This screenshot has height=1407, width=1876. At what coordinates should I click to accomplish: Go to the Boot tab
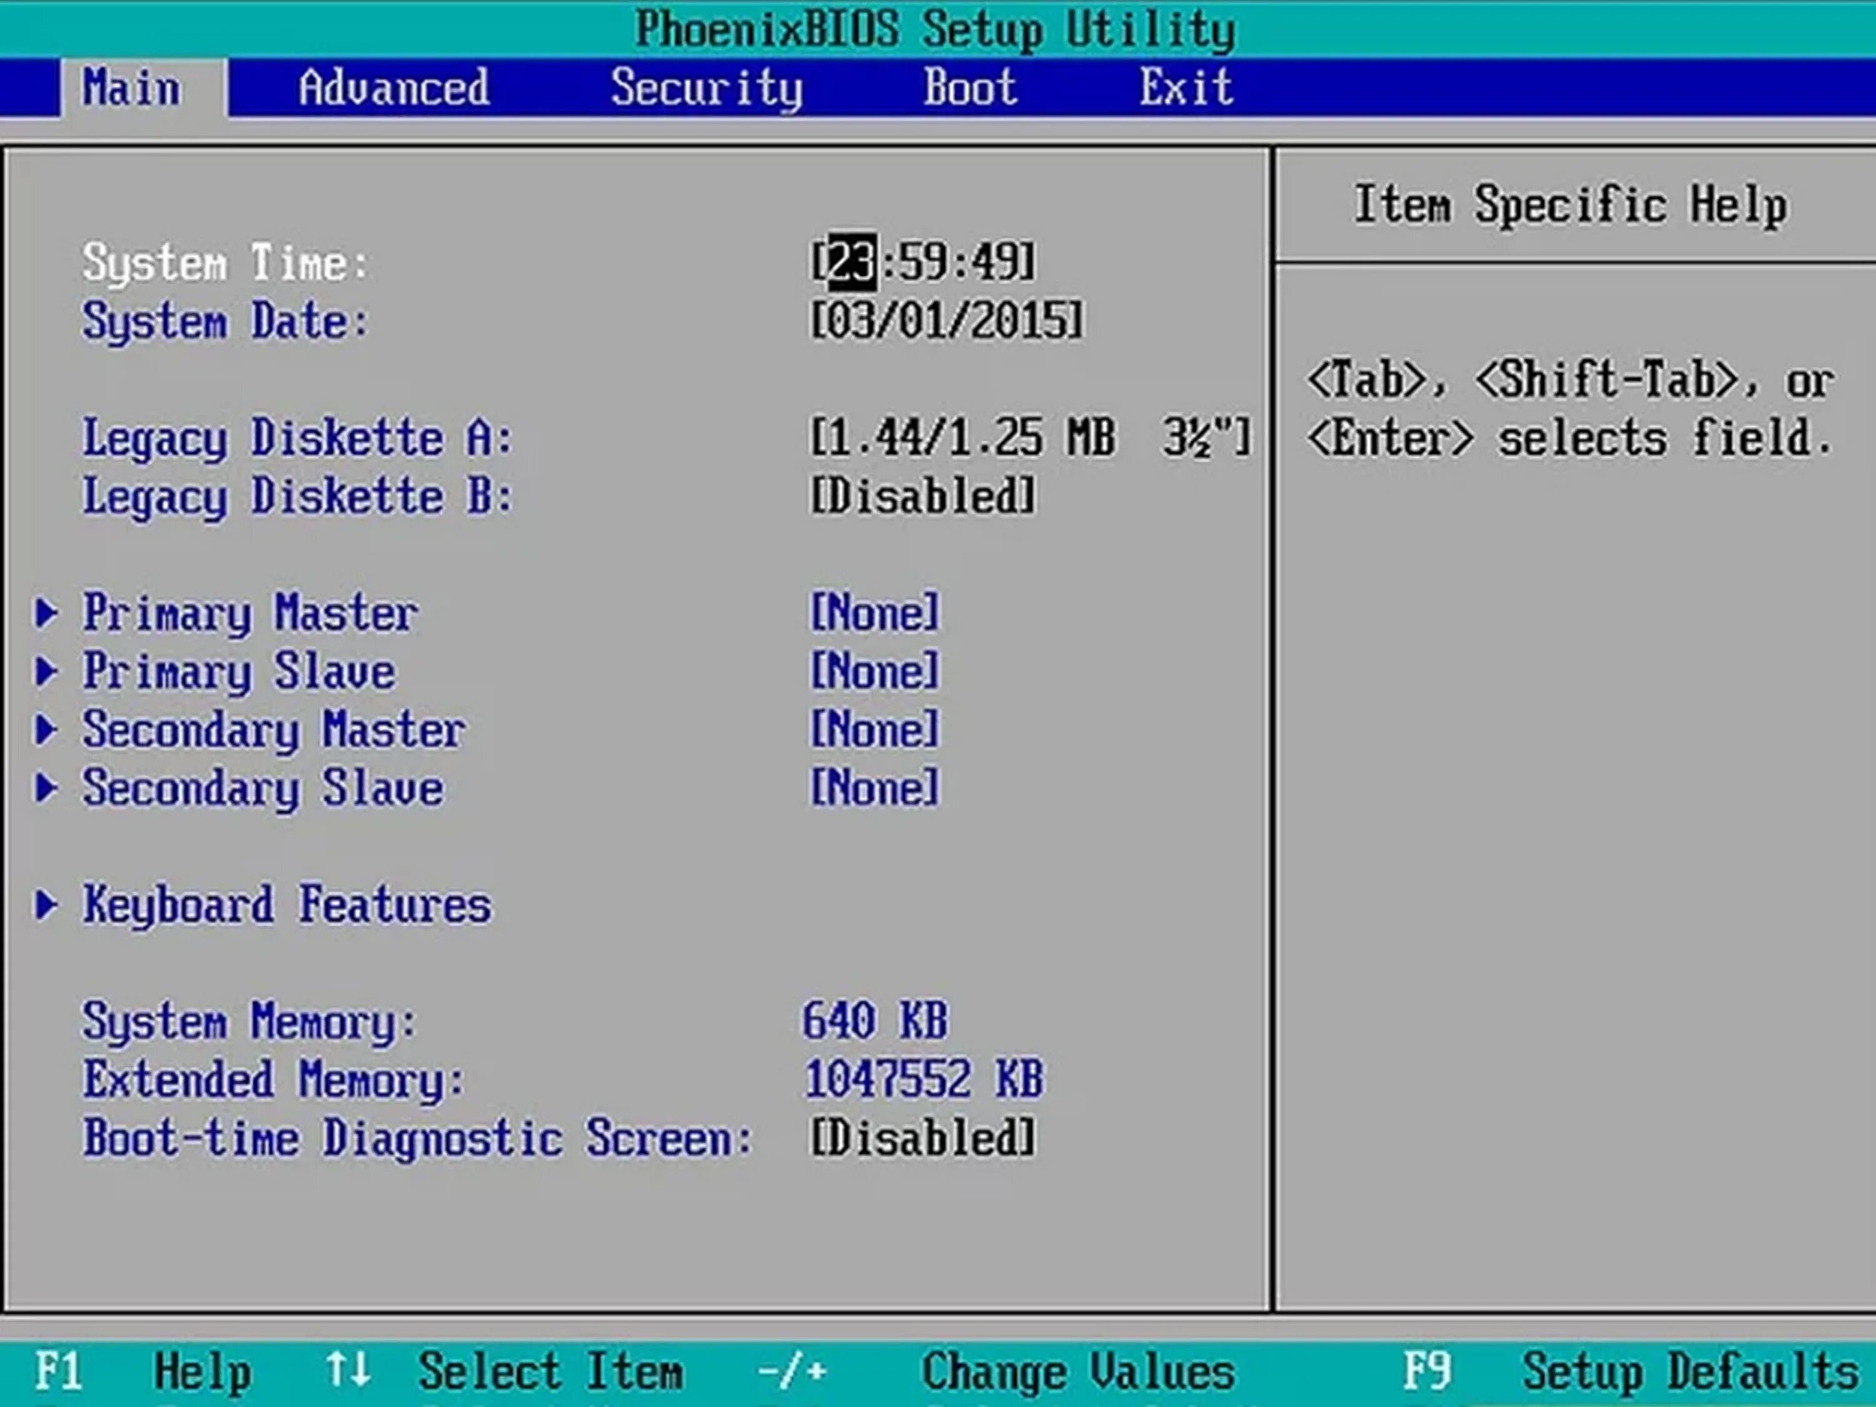[x=969, y=88]
